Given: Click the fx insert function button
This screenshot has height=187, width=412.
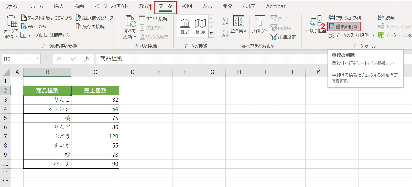Looking at the screenshot, I should (87, 59).
